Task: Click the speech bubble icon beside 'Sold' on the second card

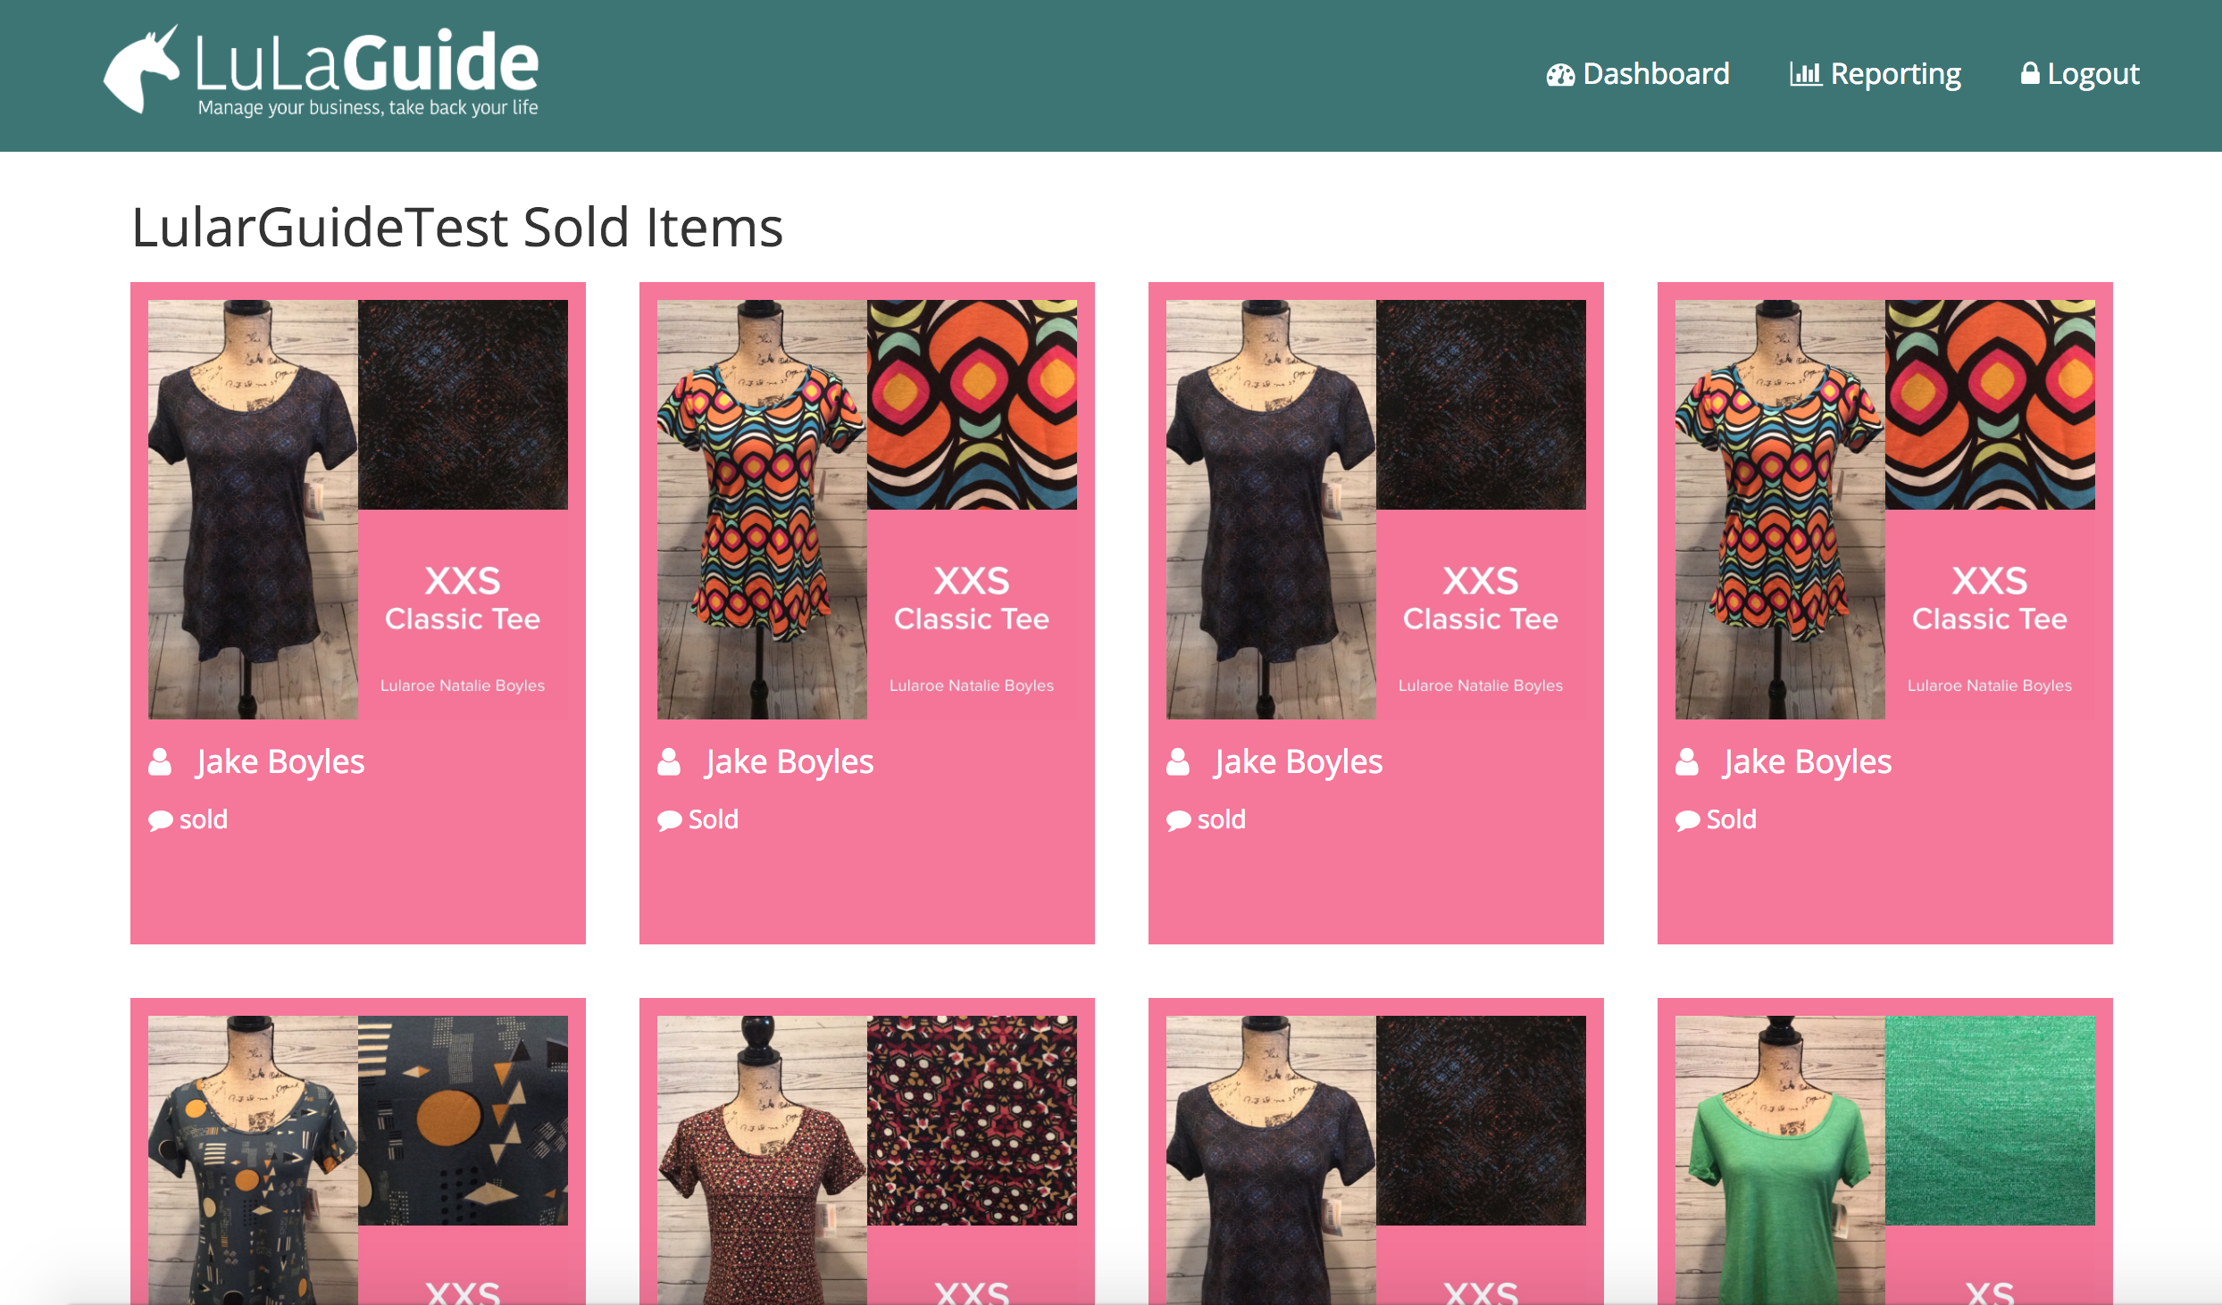Action: point(669,819)
